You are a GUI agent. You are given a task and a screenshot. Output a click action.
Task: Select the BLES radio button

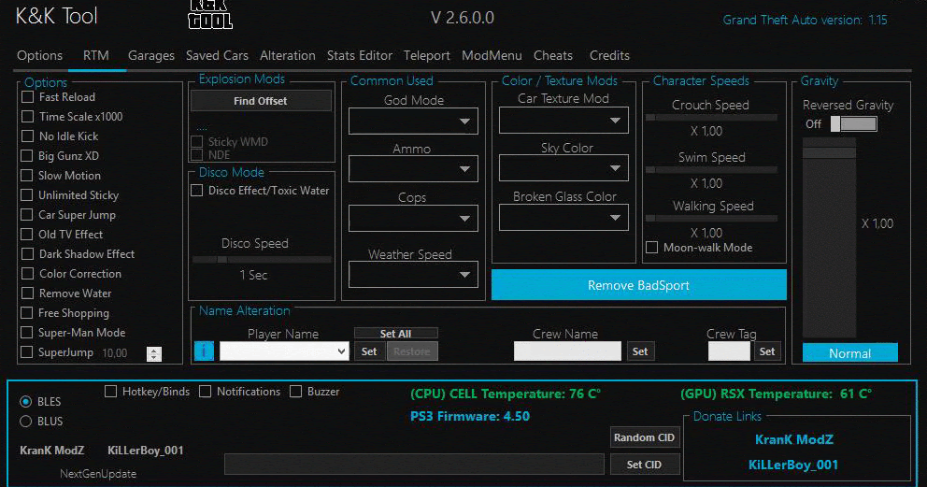point(25,402)
